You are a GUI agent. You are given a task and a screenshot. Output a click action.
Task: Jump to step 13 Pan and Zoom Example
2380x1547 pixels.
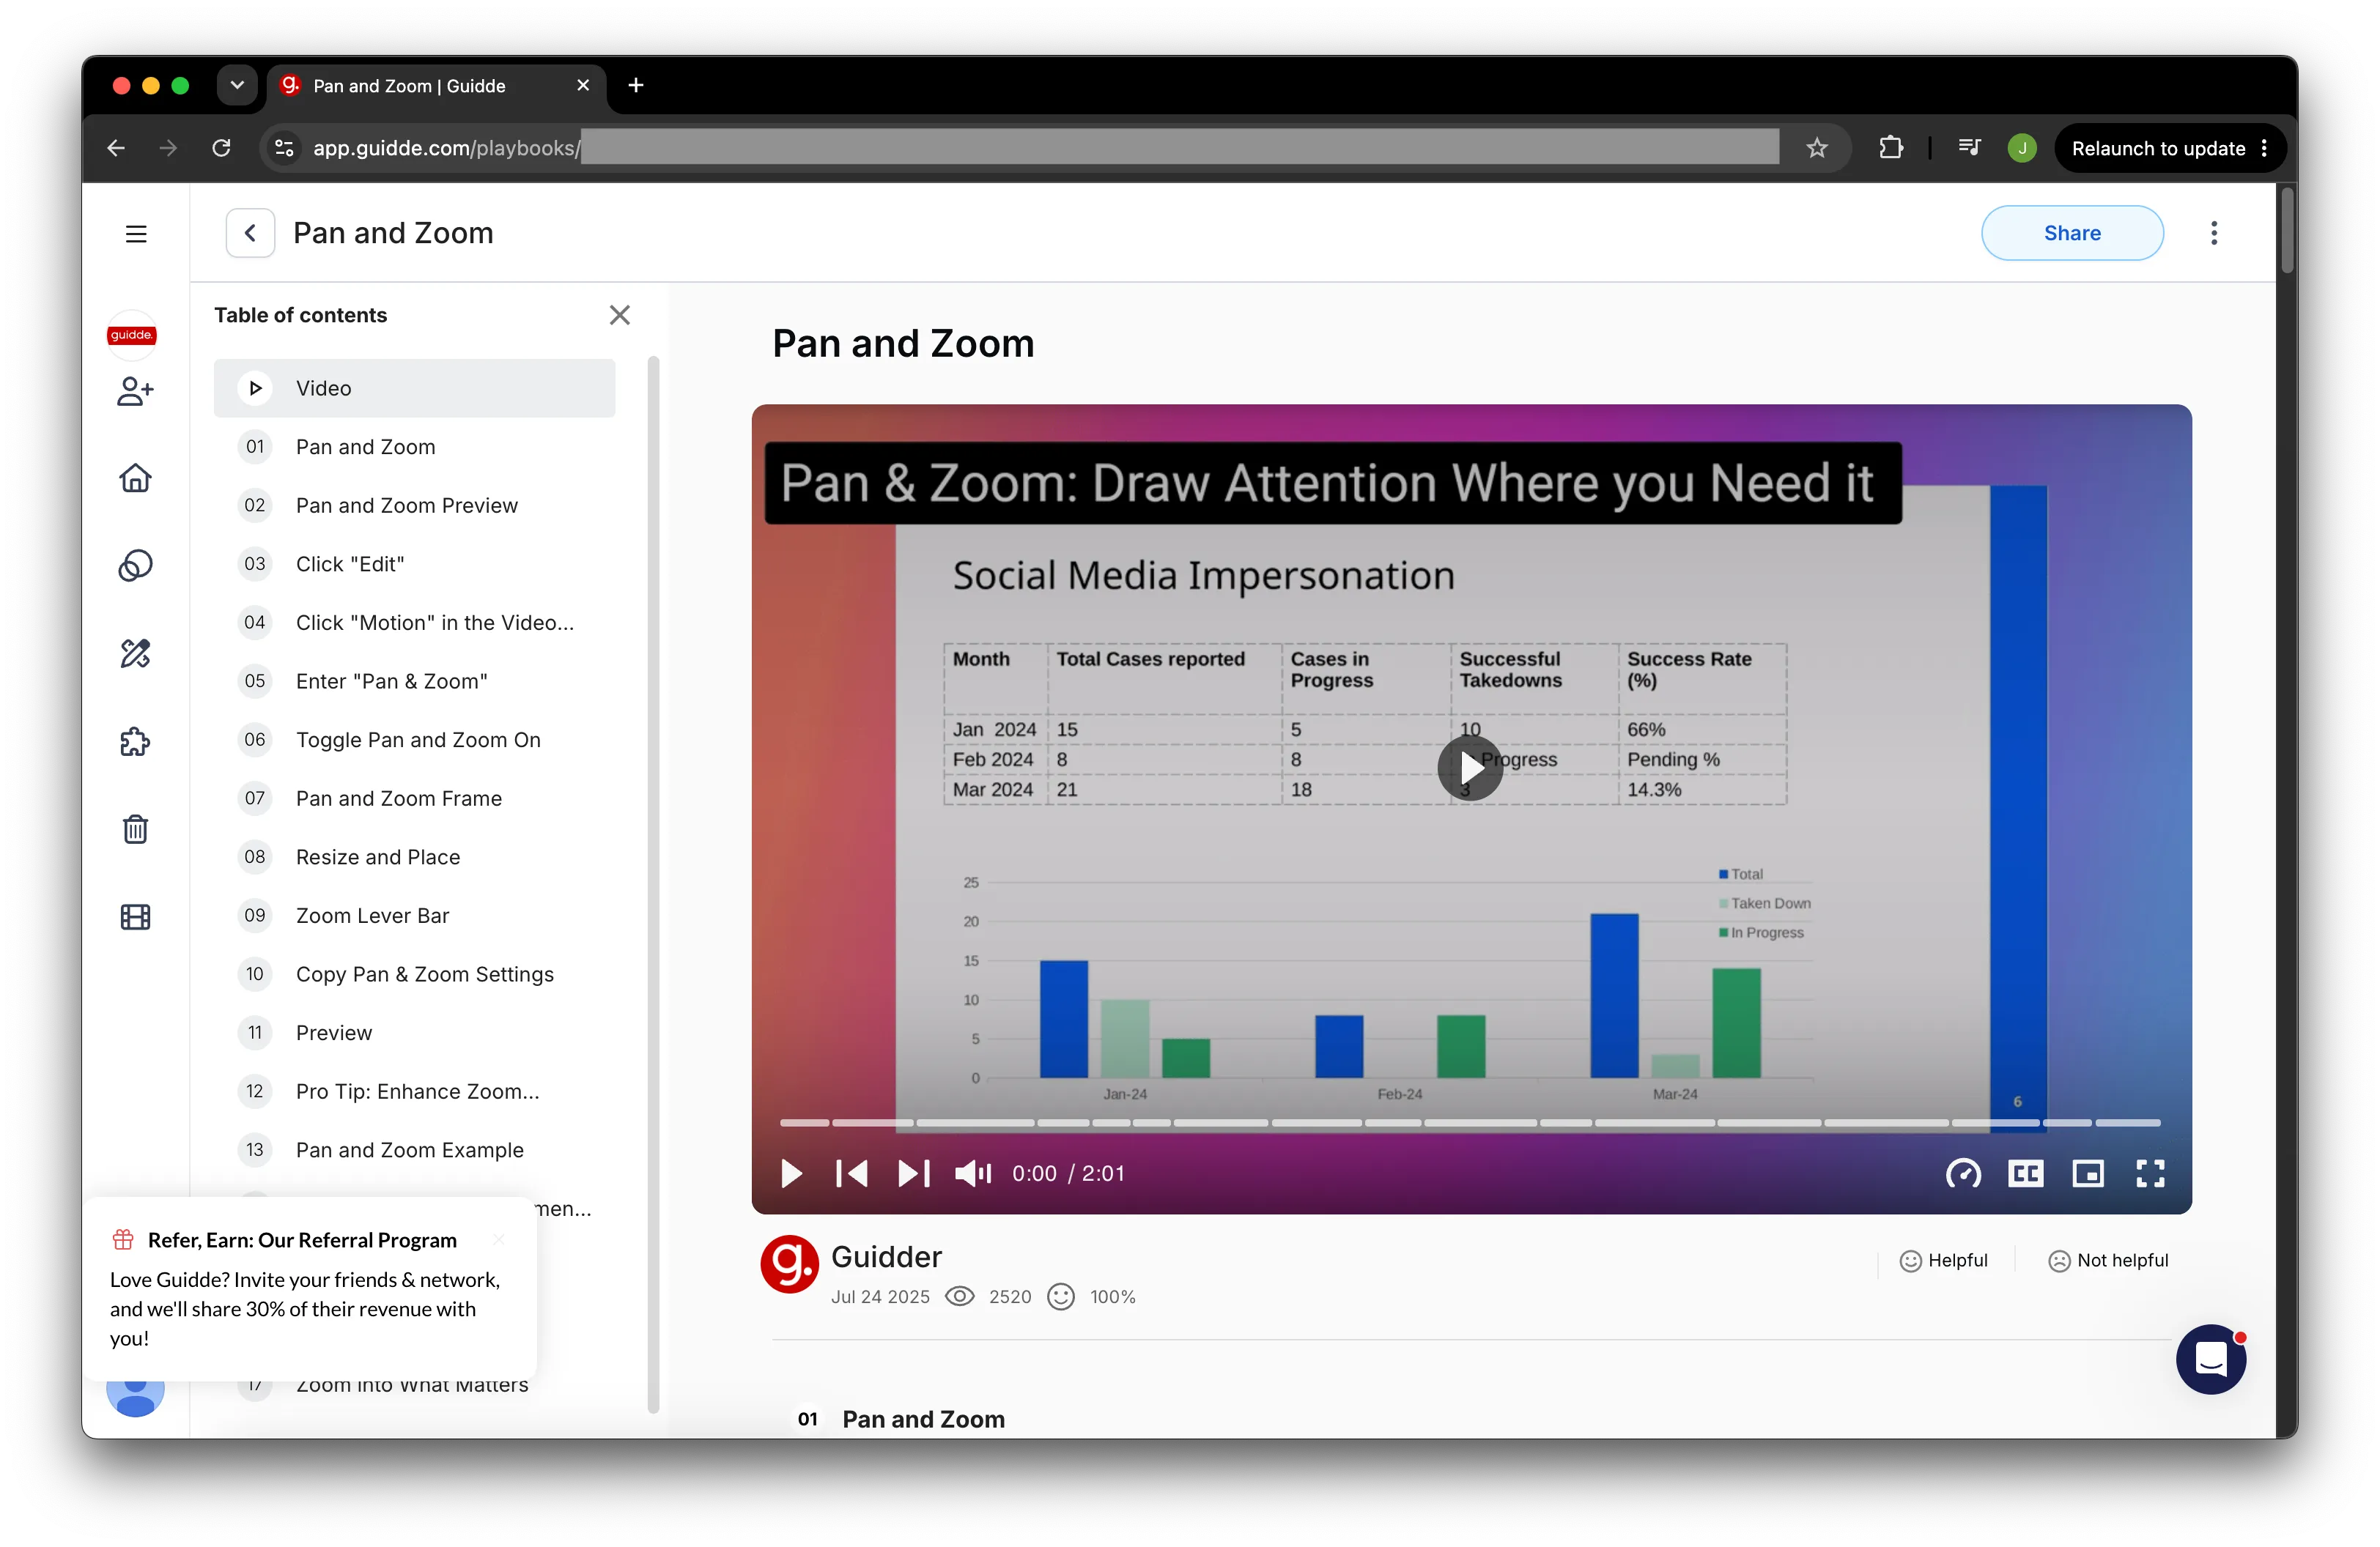[x=414, y=1150]
